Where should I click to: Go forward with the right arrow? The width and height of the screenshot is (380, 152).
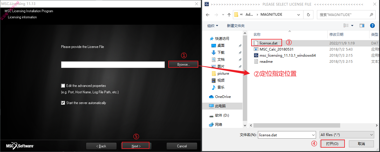coord(216,15)
